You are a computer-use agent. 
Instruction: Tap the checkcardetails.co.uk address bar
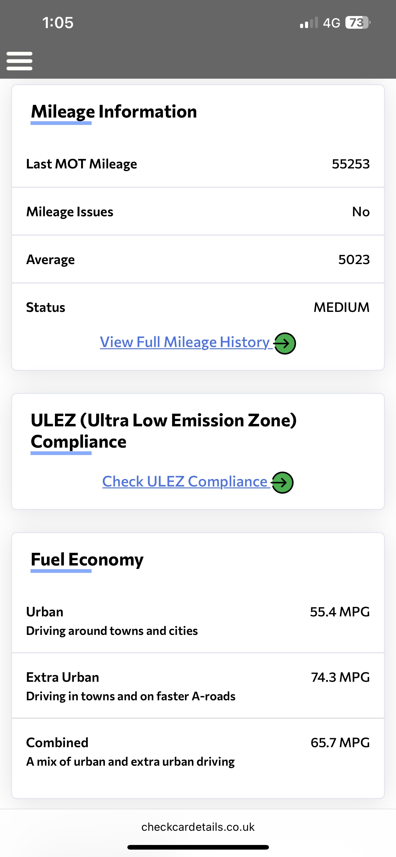click(x=198, y=827)
